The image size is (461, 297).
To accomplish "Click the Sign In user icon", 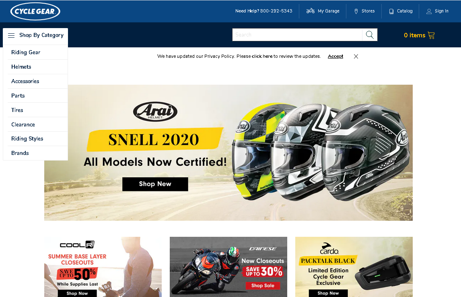I will [429, 11].
